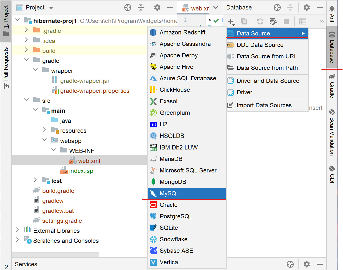Open the CDI tool window
The height and width of the screenshot is (270, 343).
click(332, 174)
